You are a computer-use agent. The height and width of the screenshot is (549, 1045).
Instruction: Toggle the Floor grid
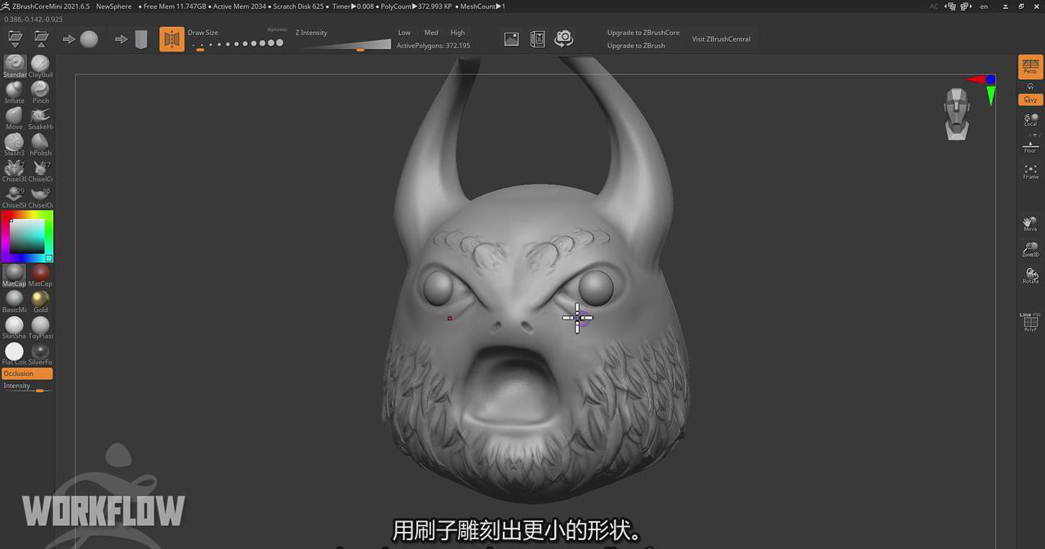coord(1030,146)
